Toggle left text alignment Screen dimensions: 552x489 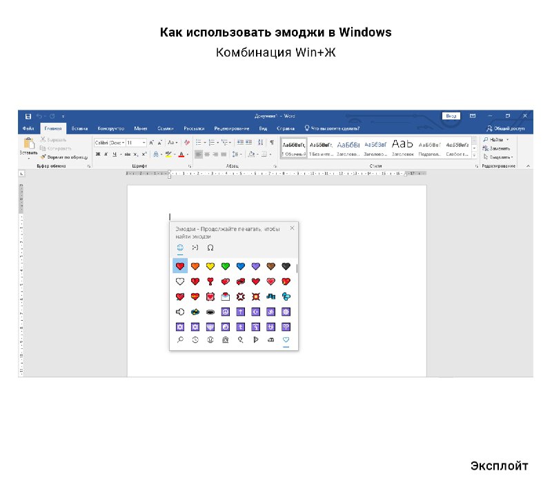pyautogui.click(x=198, y=154)
